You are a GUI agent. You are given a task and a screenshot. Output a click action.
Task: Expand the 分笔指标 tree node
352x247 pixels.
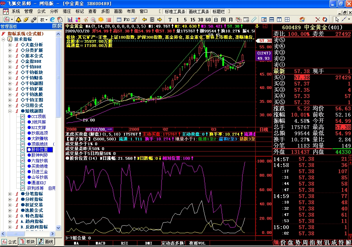[10, 194]
